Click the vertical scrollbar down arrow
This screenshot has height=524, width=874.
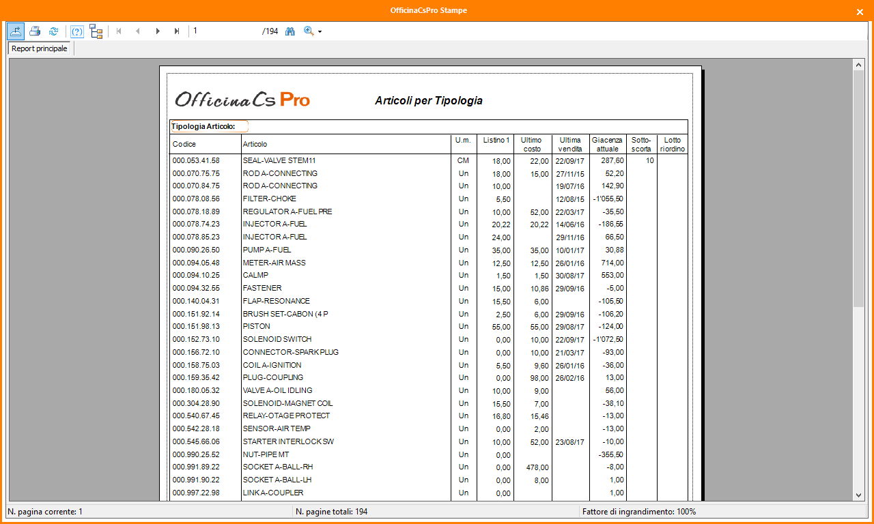859,495
